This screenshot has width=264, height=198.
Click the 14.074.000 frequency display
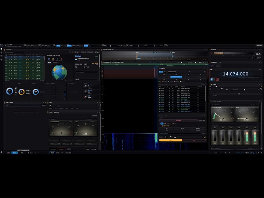coord(236,74)
